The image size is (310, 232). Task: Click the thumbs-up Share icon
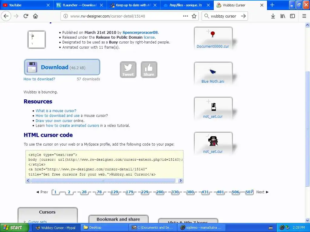149,70
